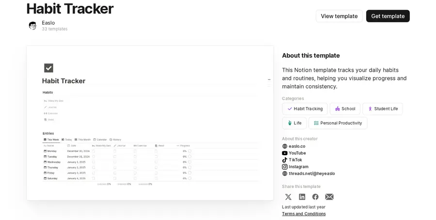Share template via email icon
The image size is (436, 220).
click(329, 197)
